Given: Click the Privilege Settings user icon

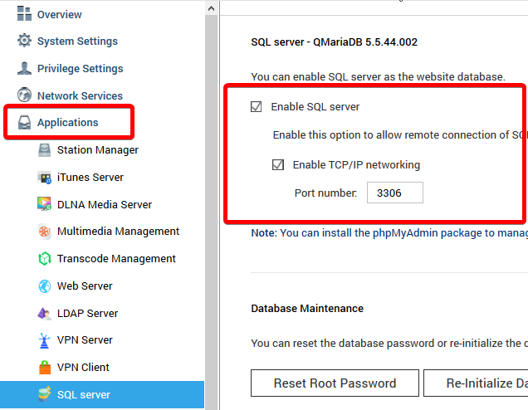Looking at the screenshot, I should [x=24, y=68].
